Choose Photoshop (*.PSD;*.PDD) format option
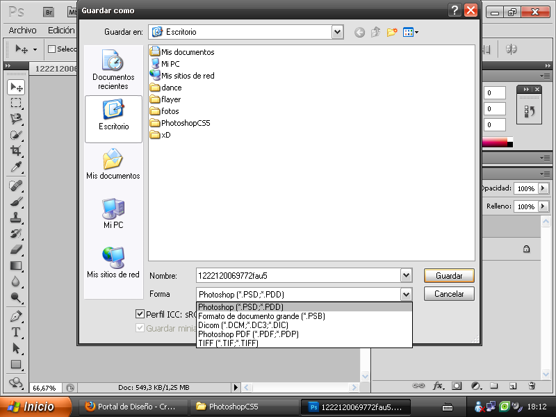 point(304,306)
